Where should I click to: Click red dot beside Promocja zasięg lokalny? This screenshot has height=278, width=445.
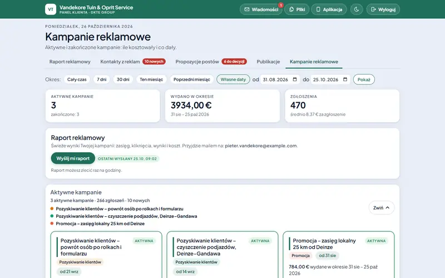tap(52, 224)
